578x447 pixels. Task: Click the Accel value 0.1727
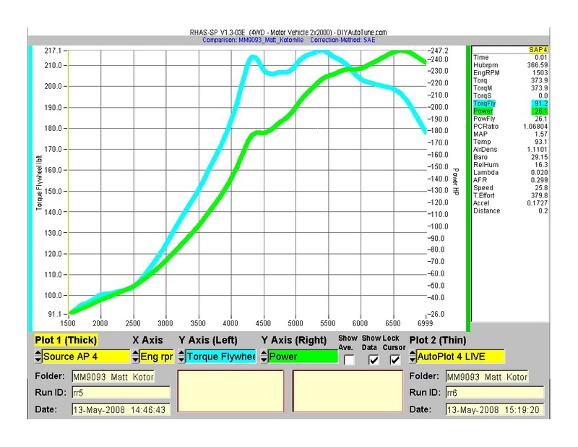pyautogui.click(x=538, y=203)
